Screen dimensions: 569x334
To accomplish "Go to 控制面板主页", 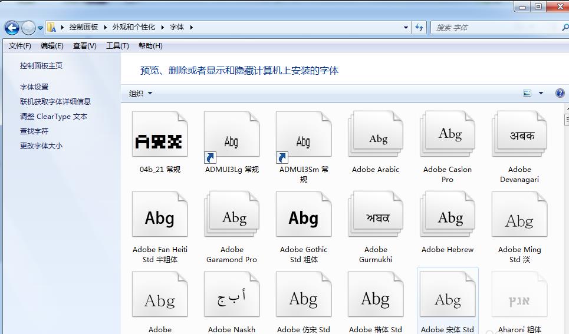I will click(x=41, y=66).
